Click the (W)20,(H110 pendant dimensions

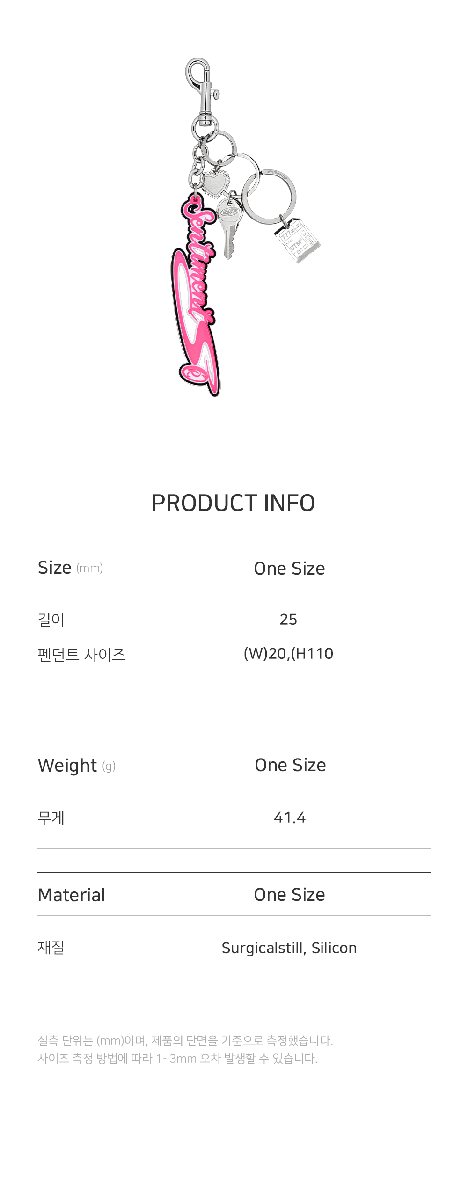[x=288, y=654]
